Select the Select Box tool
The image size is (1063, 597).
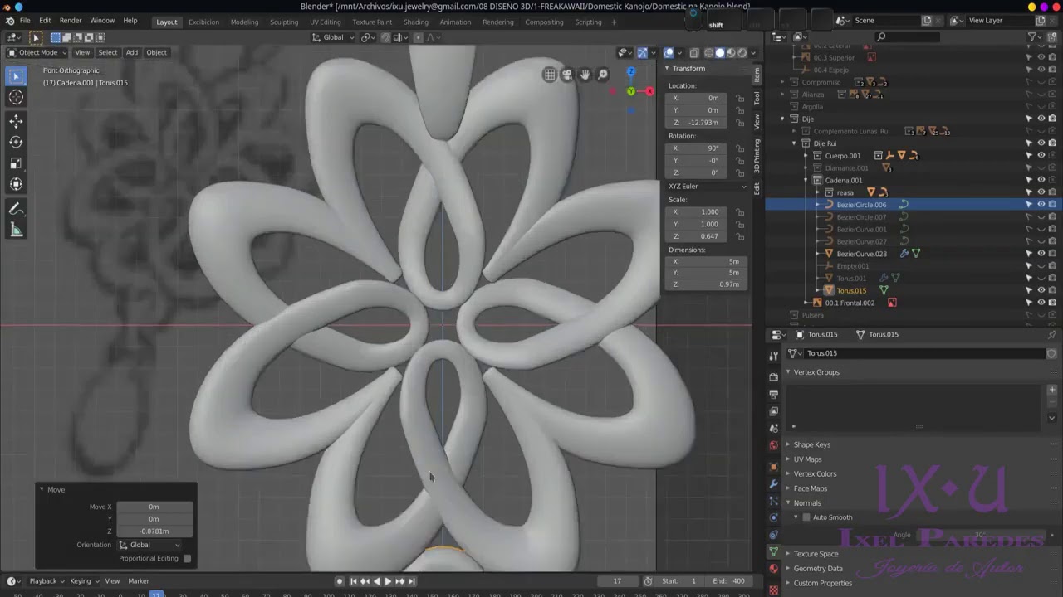16,76
